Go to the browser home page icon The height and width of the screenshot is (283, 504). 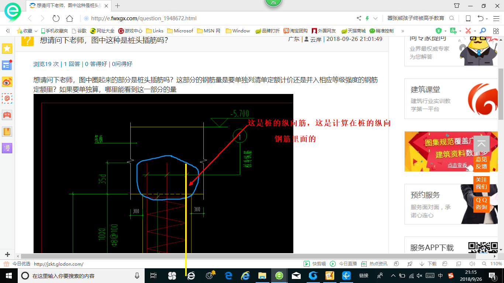[x=69, y=18]
